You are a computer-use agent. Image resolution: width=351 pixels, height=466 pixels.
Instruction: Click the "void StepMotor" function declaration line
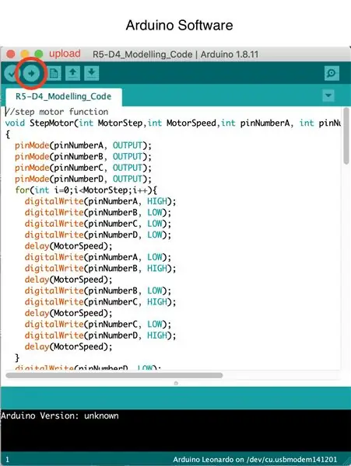click(173, 123)
